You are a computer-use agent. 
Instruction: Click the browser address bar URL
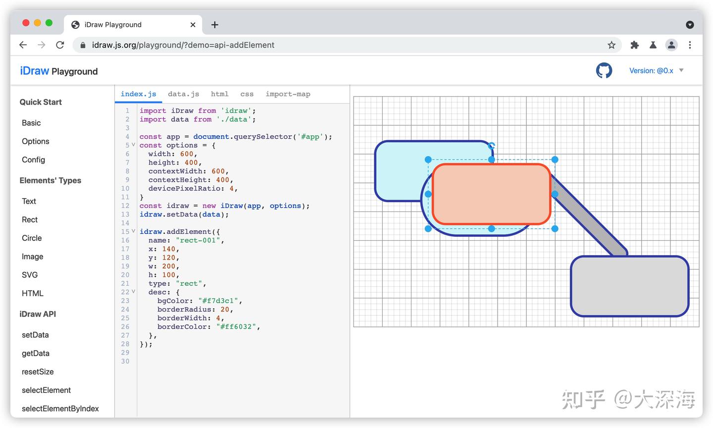pyautogui.click(x=183, y=45)
